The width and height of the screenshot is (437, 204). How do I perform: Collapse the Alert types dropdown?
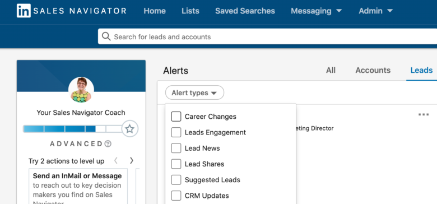[x=194, y=93]
